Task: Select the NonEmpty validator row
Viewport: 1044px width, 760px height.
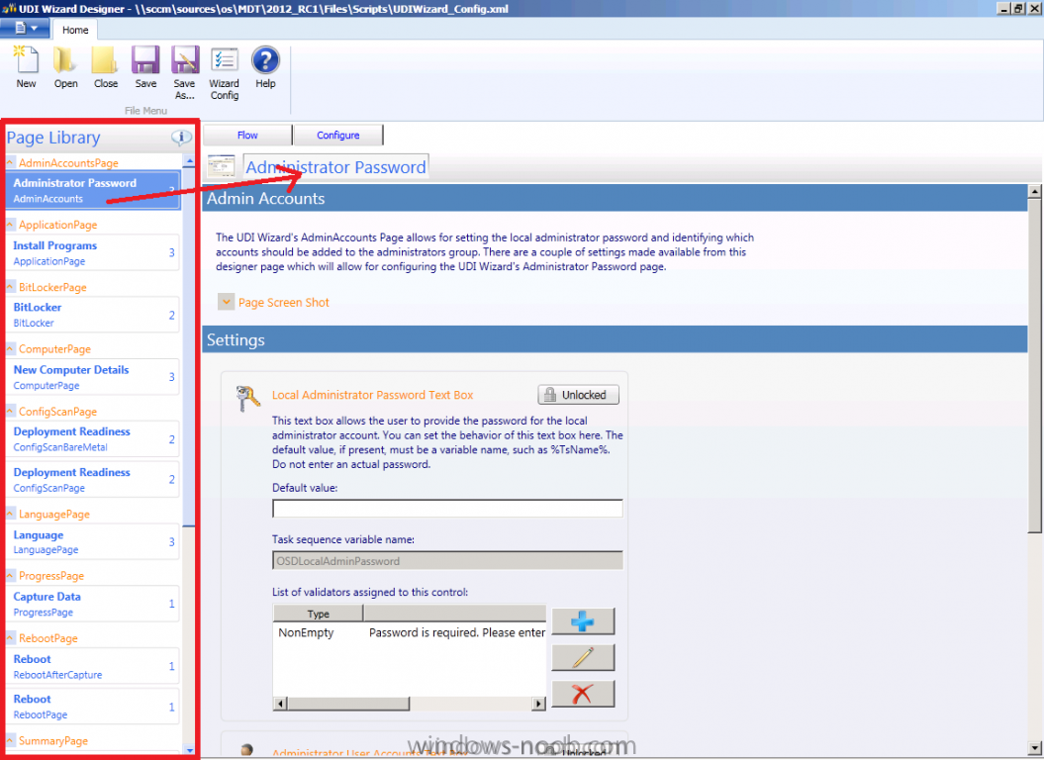Action: (410, 632)
